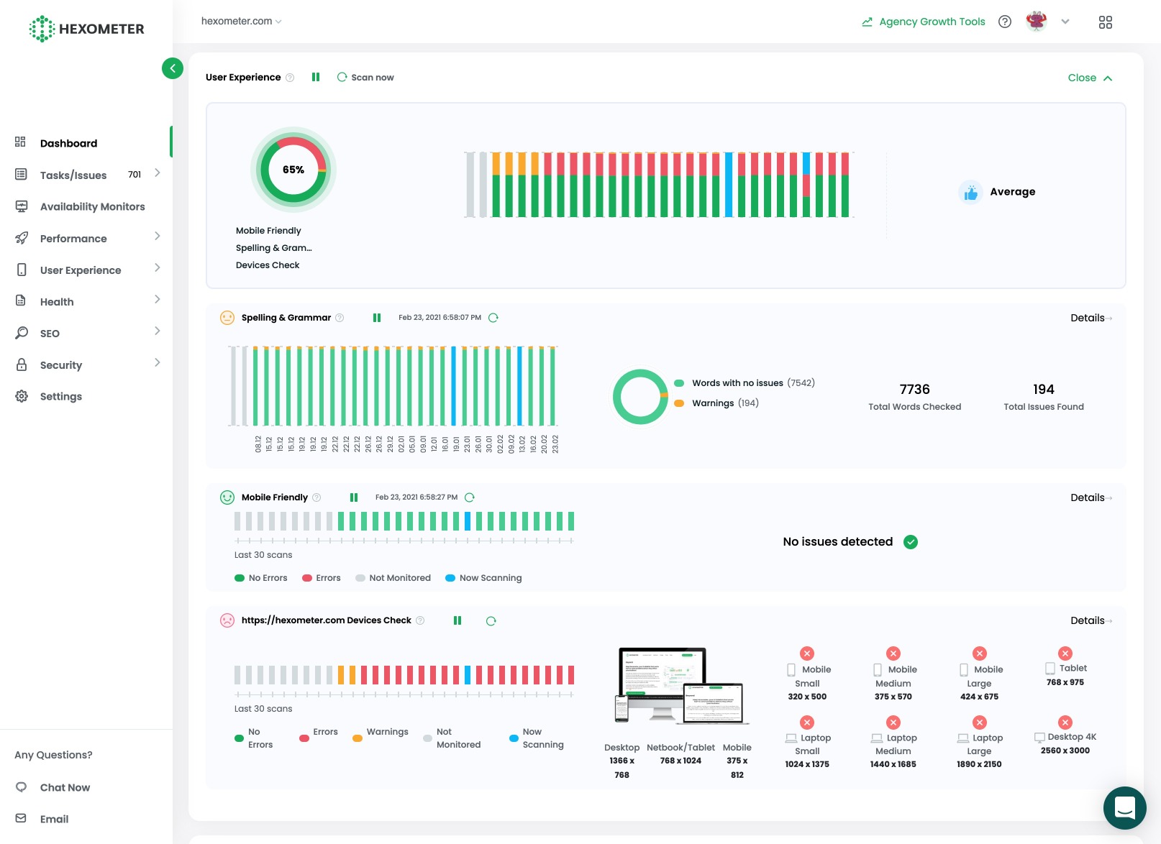Click the Mobile Large error icon
The height and width of the screenshot is (844, 1161).
pyautogui.click(x=980, y=653)
